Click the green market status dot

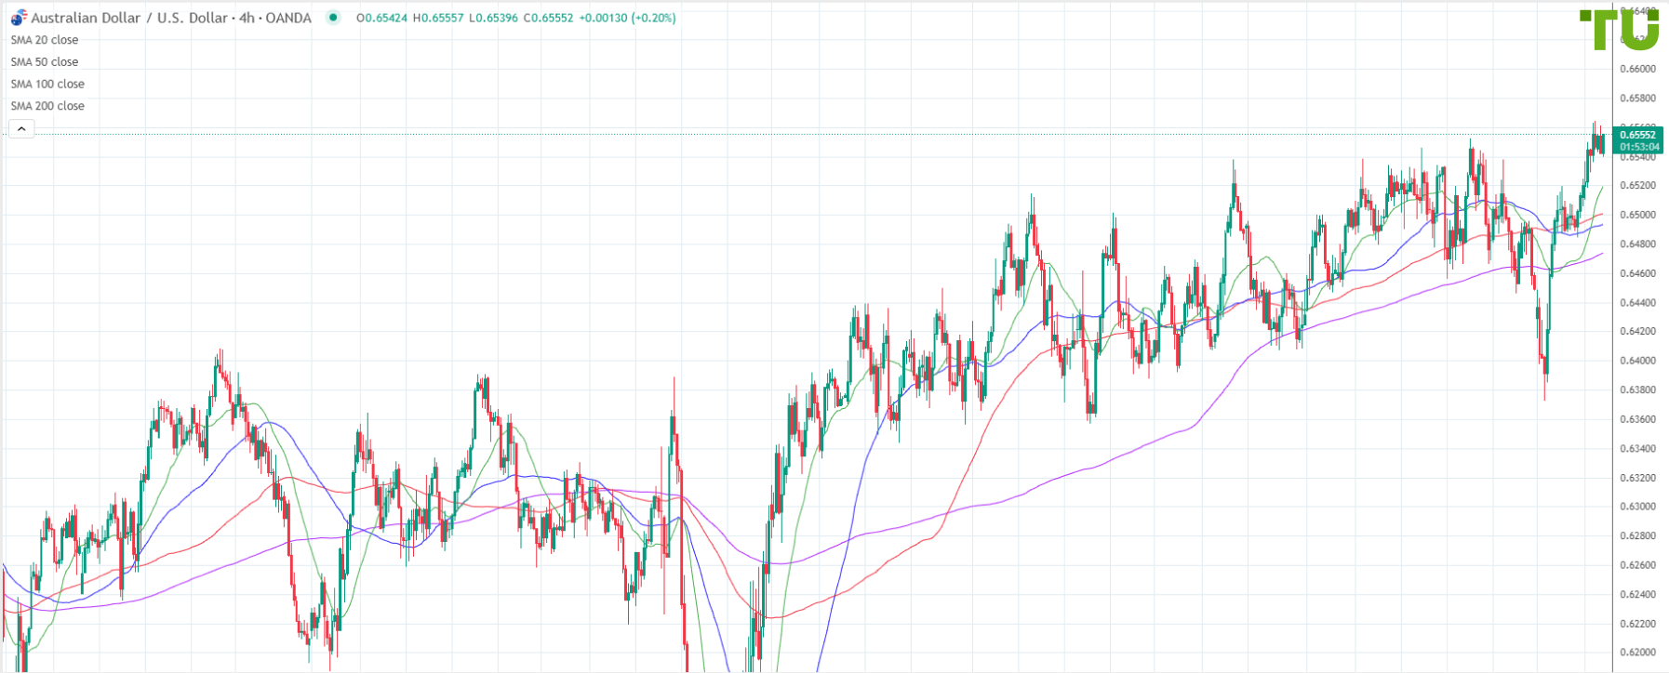tap(333, 17)
